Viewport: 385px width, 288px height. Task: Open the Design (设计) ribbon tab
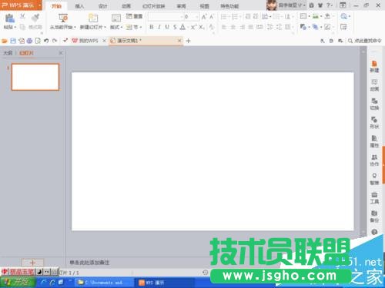(103, 6)
